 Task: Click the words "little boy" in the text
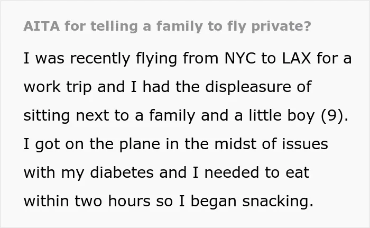pos(282,115)
